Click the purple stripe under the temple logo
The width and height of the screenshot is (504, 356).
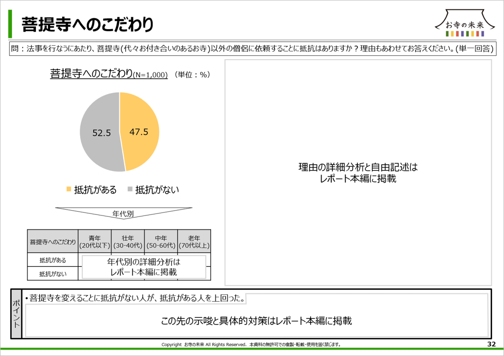coord(462,33)
